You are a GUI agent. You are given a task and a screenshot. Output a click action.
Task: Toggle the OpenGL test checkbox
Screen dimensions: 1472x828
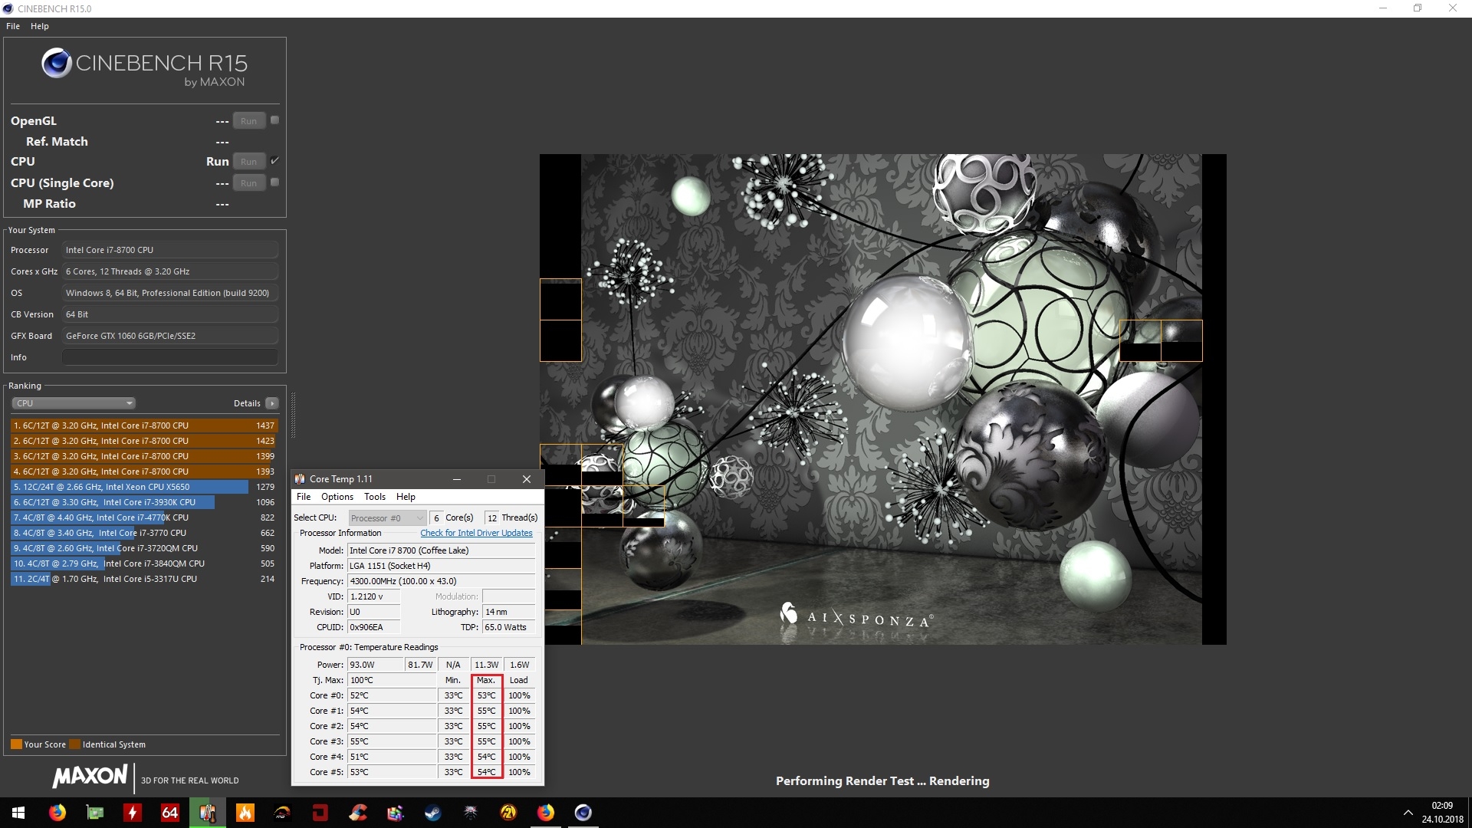coord(275,120)
